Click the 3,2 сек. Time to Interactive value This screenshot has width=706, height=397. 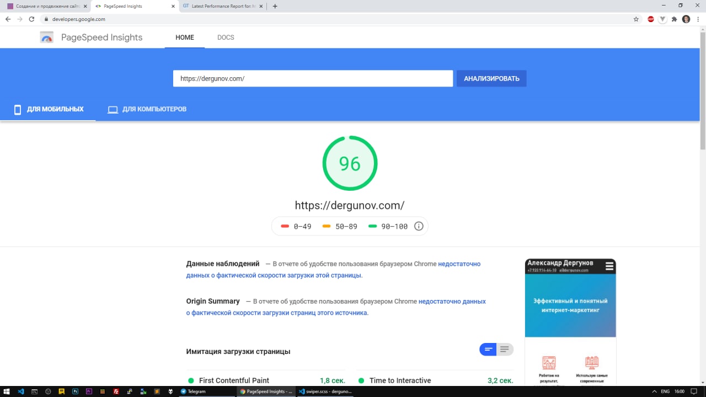[x=500, y=380]
